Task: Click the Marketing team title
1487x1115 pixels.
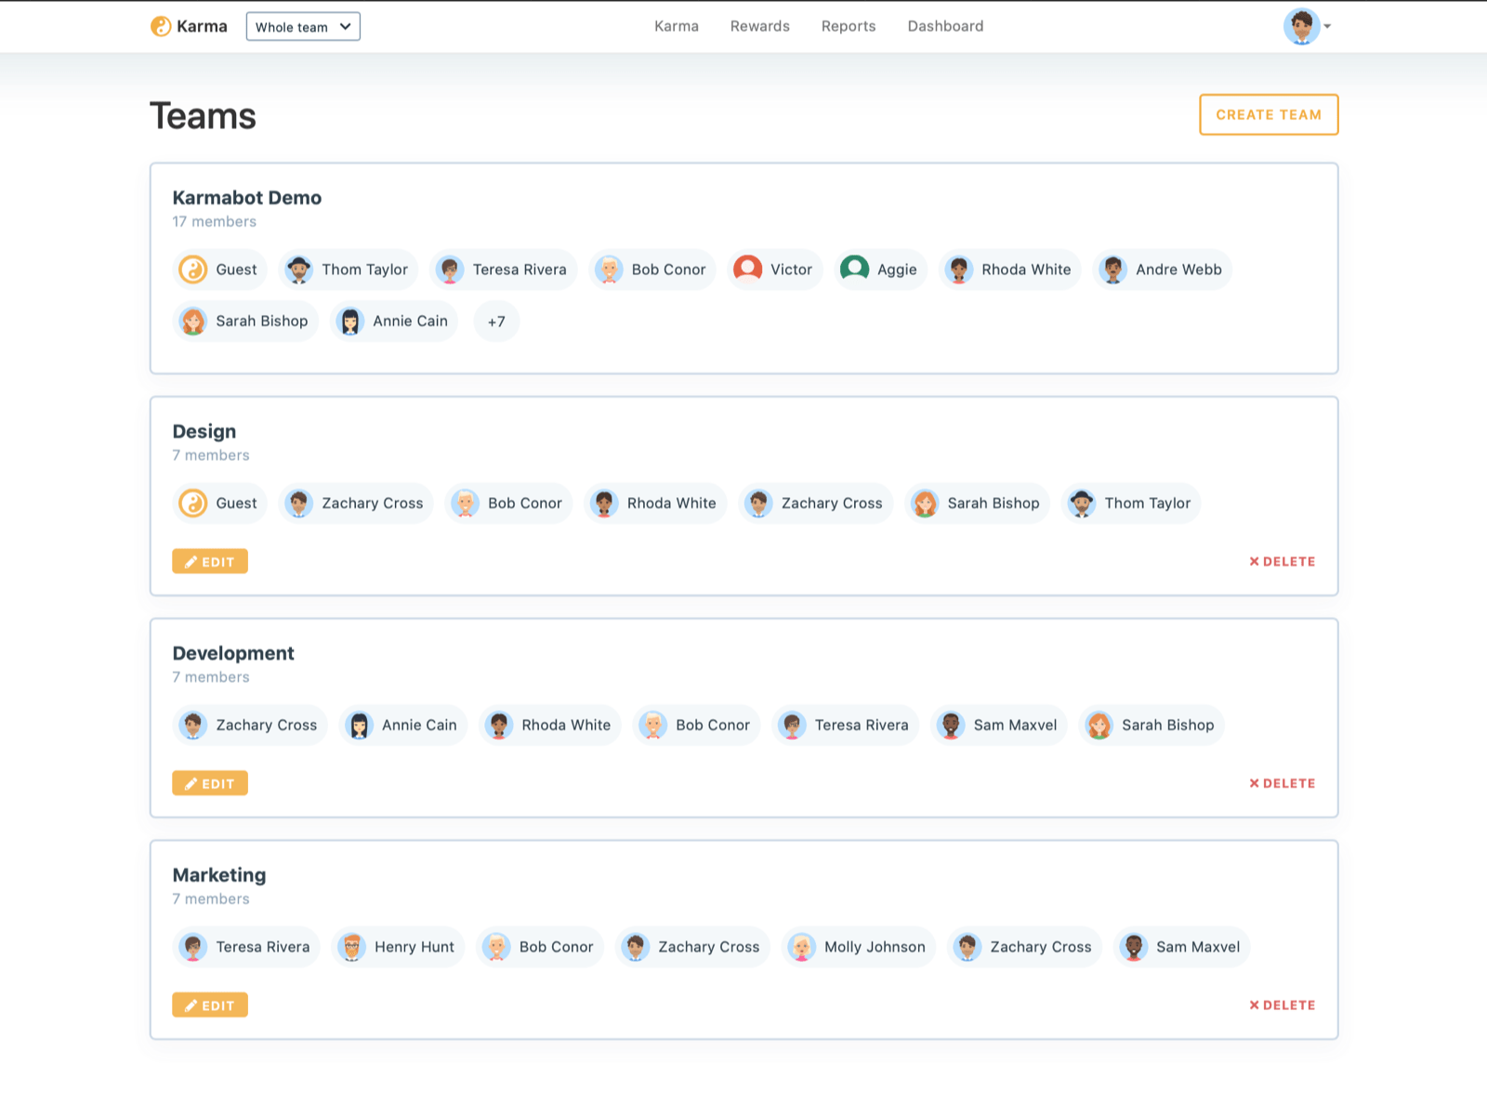Action: (219, 875)
